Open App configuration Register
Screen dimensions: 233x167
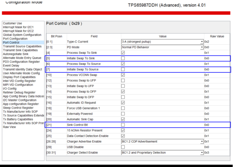point(21,104)
